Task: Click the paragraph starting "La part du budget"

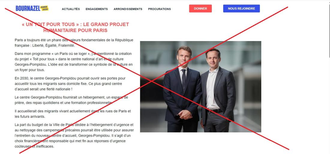Action: (x=74, y=135)
